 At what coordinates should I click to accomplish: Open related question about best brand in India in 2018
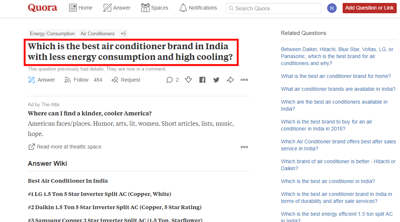[326, 125]
